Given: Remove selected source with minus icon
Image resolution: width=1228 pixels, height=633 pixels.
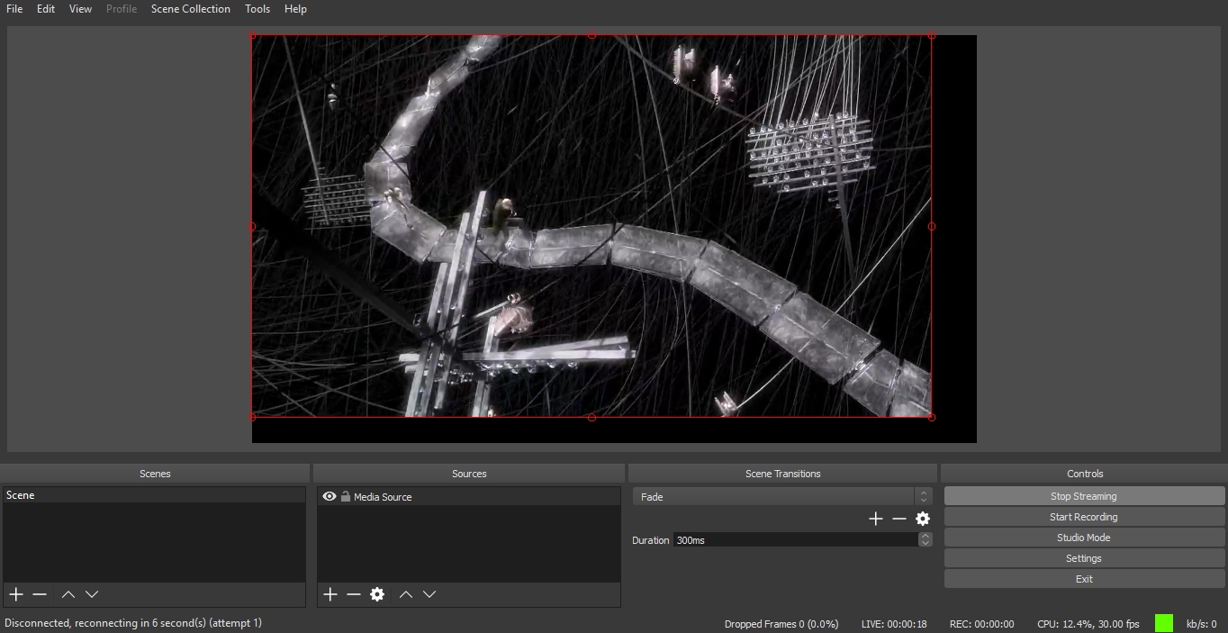Looking at the screenshot, I should (x=354, y=594).
